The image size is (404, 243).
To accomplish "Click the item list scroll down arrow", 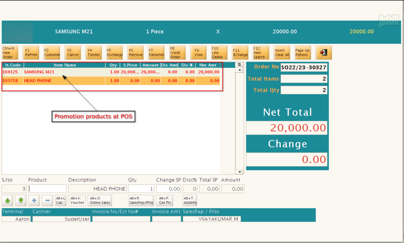I will pyautogui.click(x=239, y=172).
